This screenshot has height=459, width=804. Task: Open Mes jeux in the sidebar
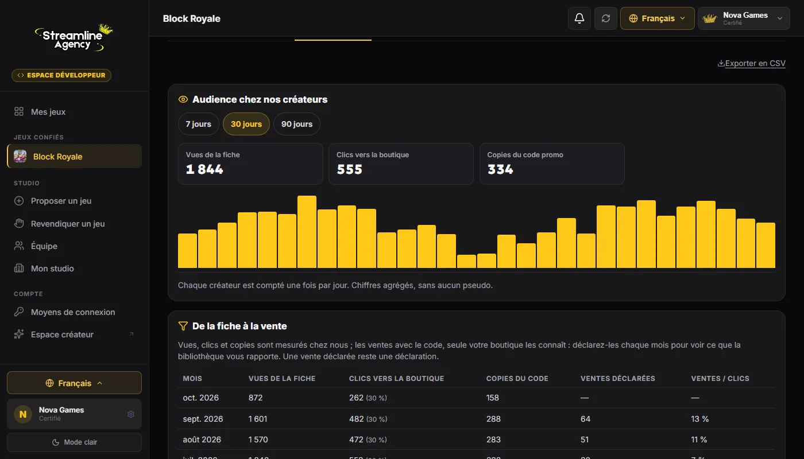pyautogui.click(x=74, y=112)
